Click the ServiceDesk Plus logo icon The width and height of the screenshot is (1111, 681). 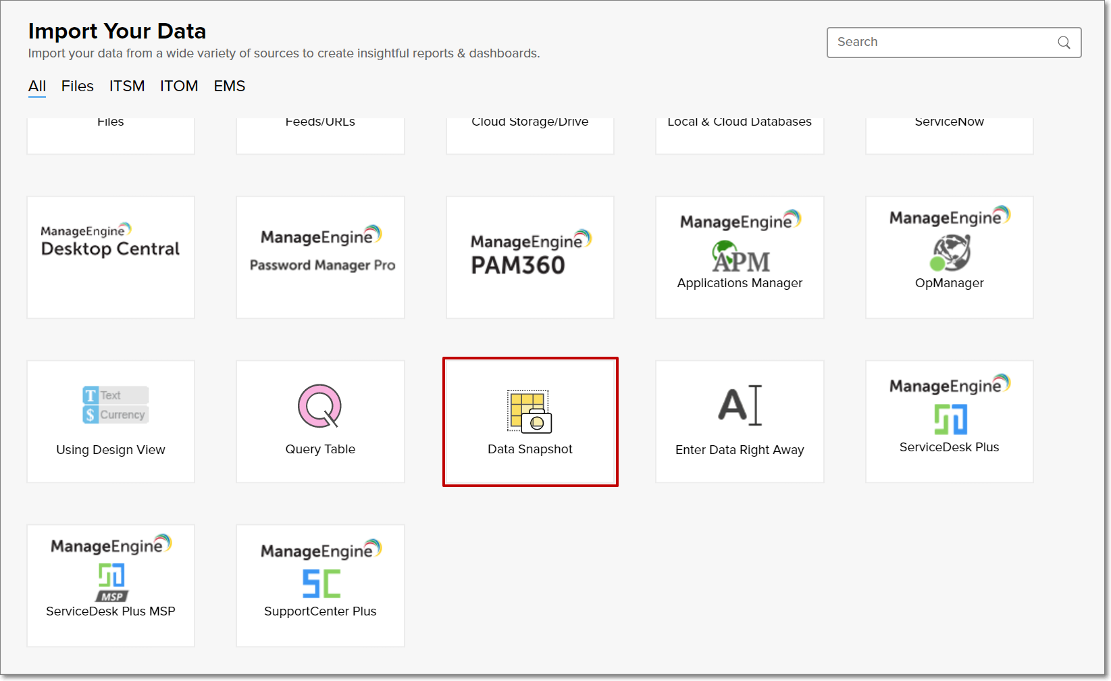pyautogui.click(x=950, y=420)
